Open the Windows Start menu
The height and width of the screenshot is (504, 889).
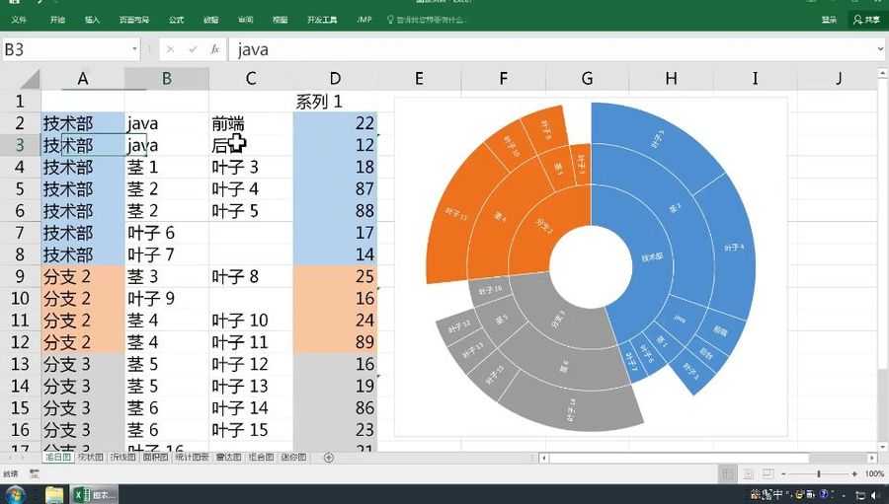click(15, 494)
